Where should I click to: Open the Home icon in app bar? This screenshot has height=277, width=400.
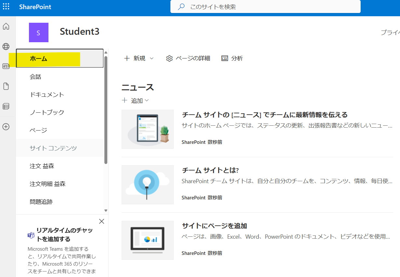(6, 27)
